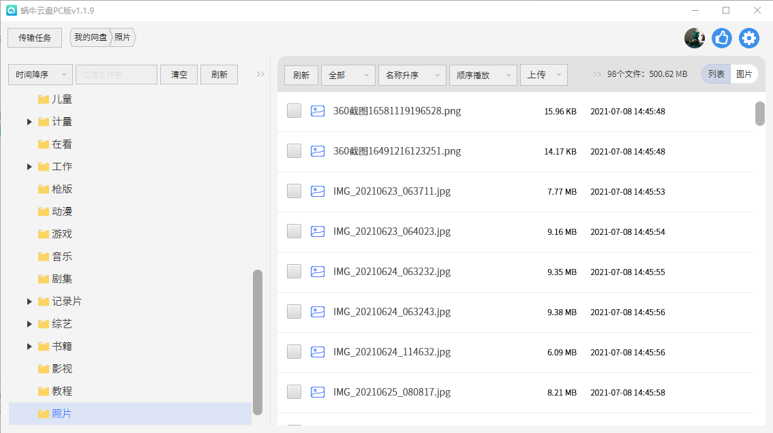Open the settings gear icon
This screenshot has width=773, height=433.
pyautogui.click(x=748, y=38)
